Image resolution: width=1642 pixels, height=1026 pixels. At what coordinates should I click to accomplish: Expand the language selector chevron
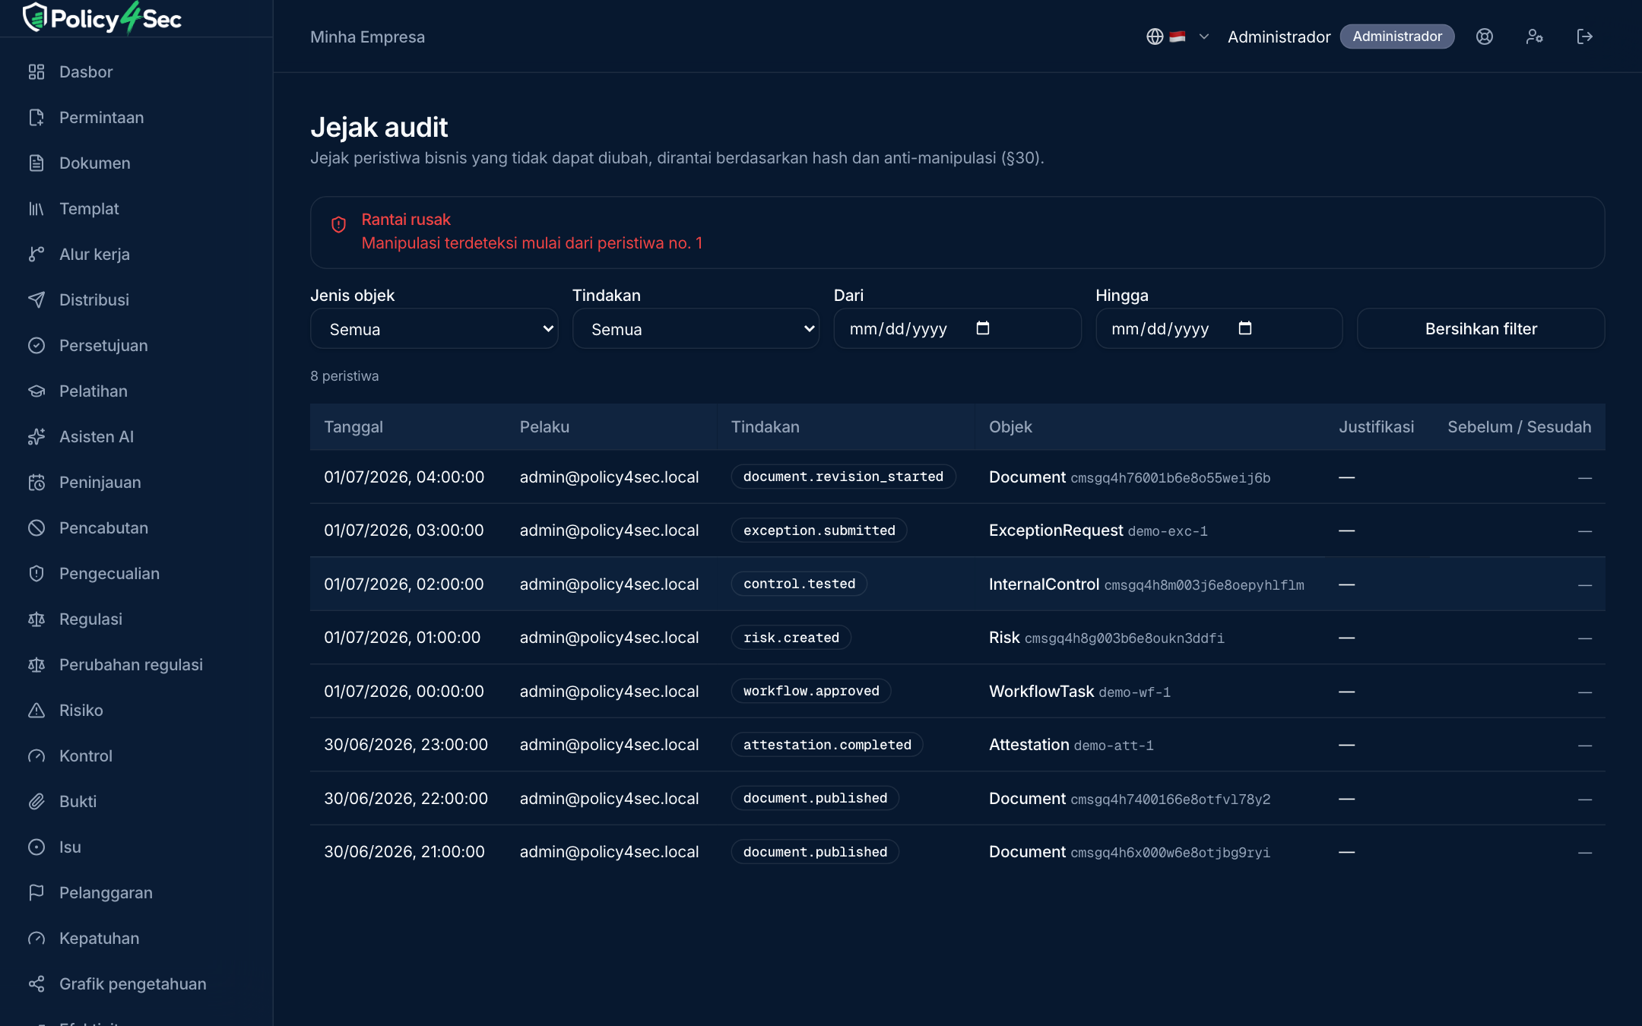click(x=1204, y=36)
